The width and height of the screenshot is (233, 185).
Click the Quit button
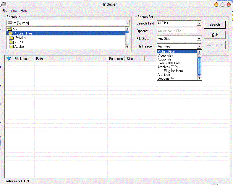tap(215, 35)
